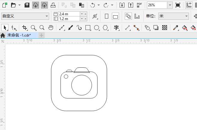Image resolution: width=197 pixels, height=130 pixels.
Task: Select the Pick tool
Action: pos(5,28)
